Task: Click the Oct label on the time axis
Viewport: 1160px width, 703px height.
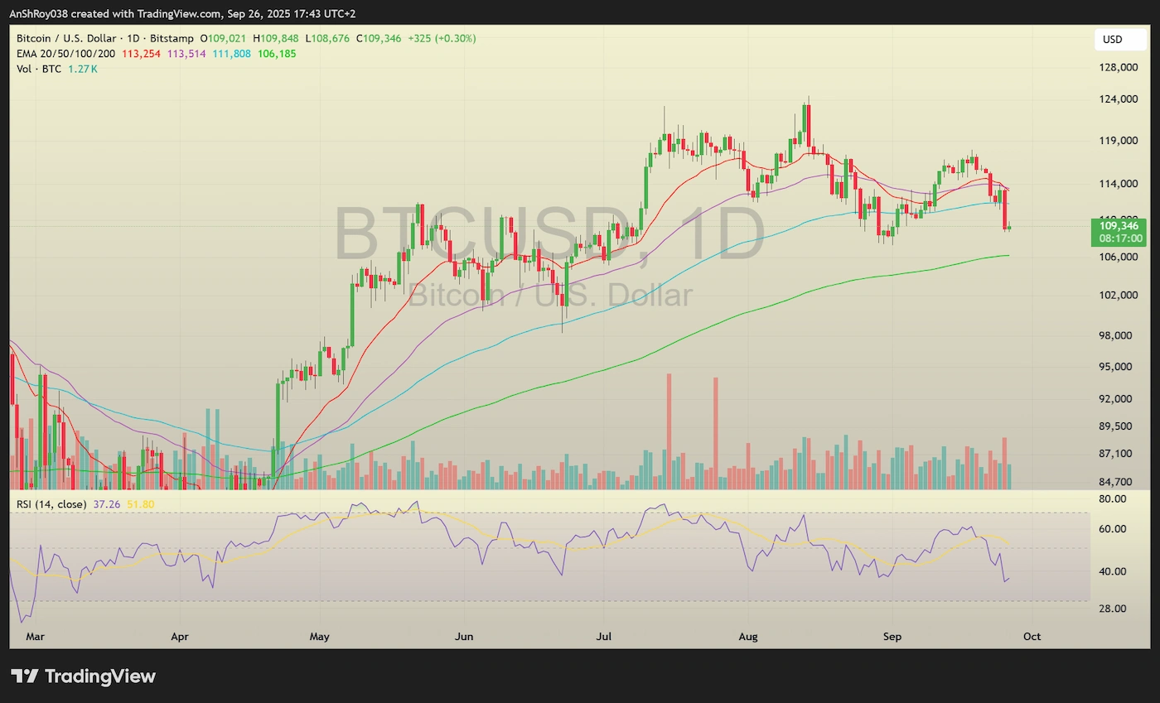Action: click(1032, 637)
